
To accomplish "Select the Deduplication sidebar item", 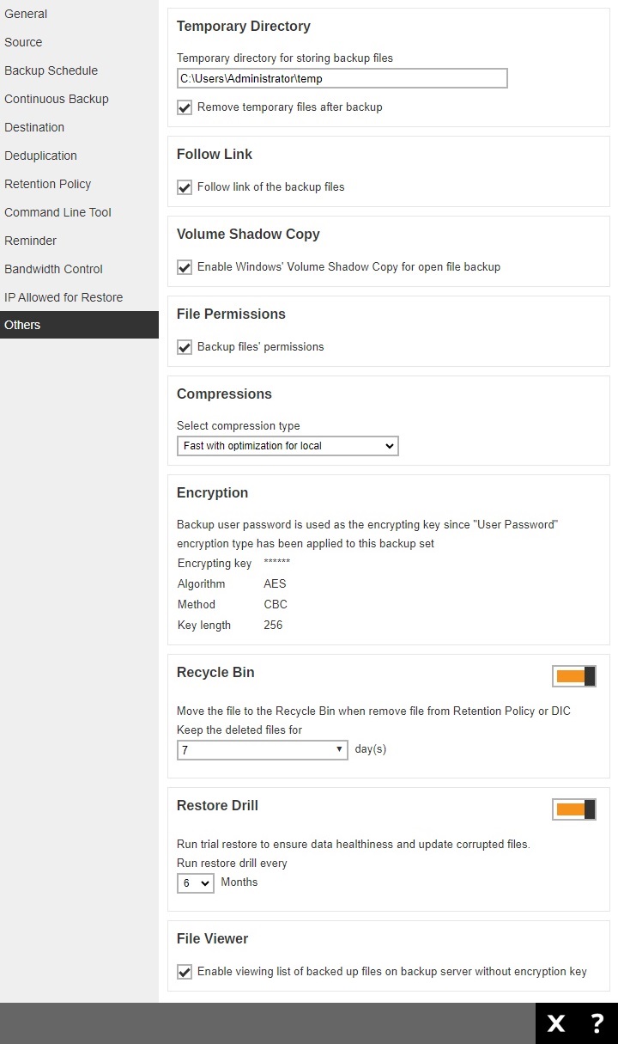I will [x=40, y=156].
